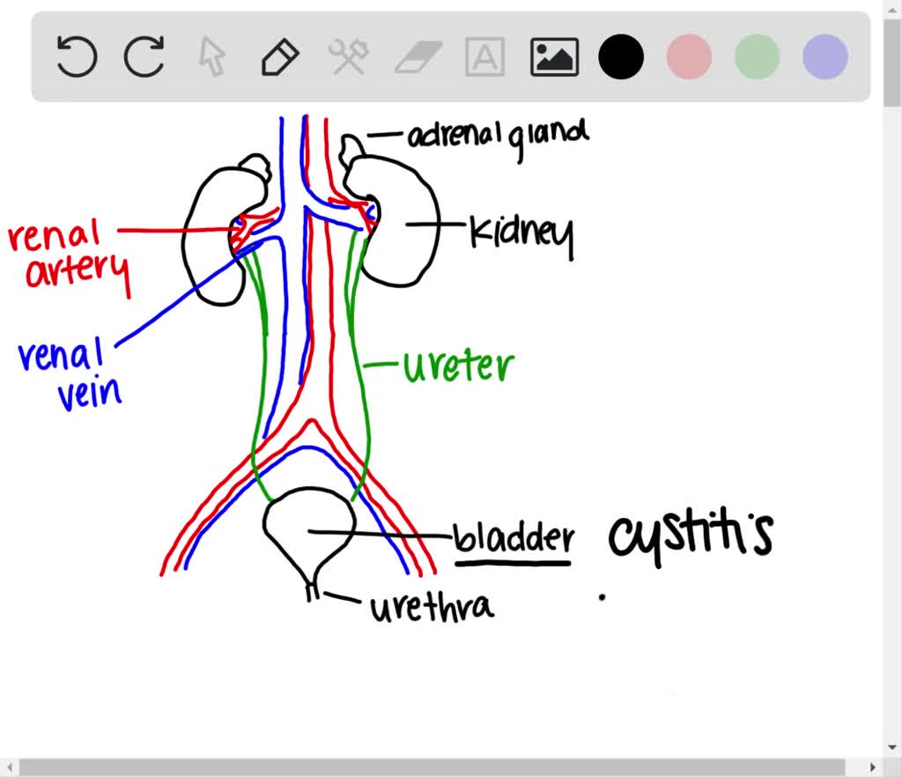Select the black ink color
The image size is (902, 777).
click(621, 56)
